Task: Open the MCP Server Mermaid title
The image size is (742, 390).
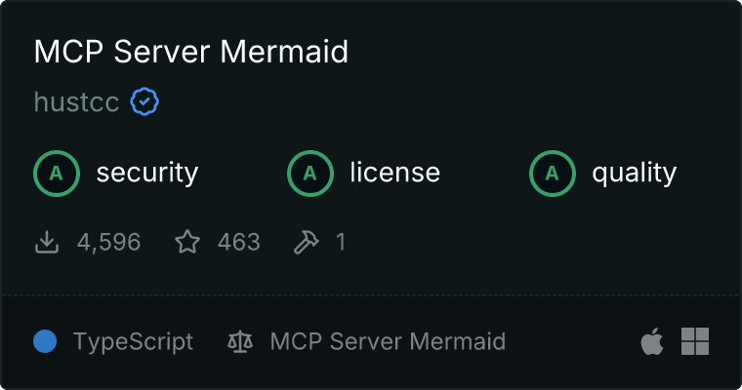Action: (x=191, y=51)
